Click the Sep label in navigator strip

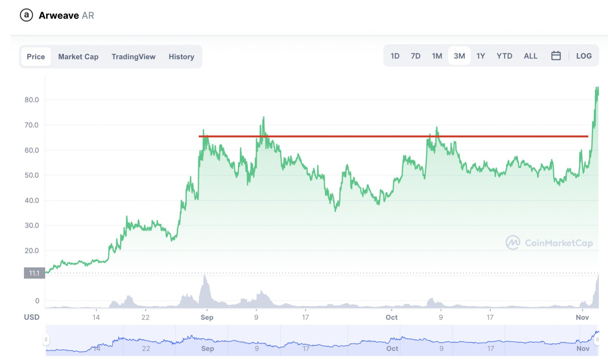tap(207, 348)
